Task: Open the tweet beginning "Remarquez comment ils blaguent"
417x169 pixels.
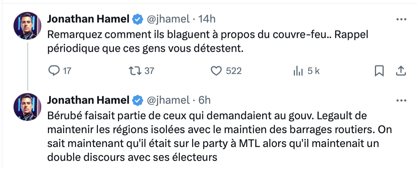Action: pyautogui.click(x=207, y=42)
